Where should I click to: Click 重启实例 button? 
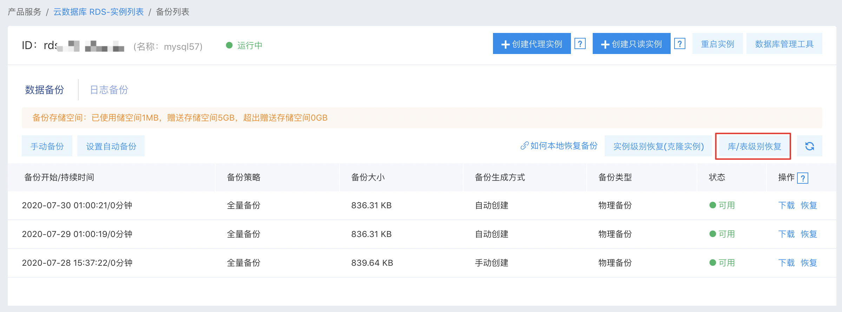tap(717, 44)
